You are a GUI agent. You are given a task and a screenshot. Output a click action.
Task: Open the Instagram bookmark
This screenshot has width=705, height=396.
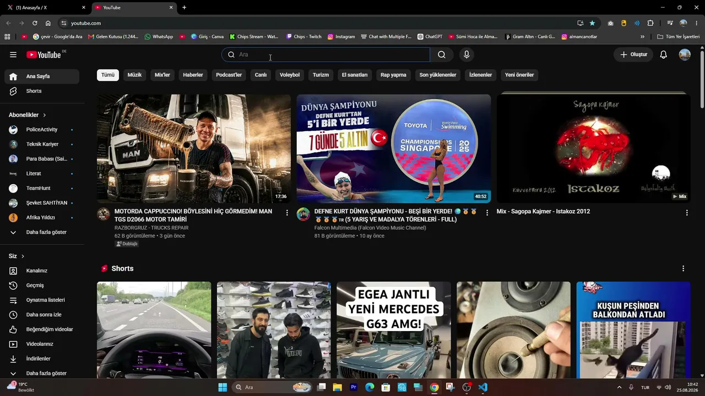pos(341,37)
